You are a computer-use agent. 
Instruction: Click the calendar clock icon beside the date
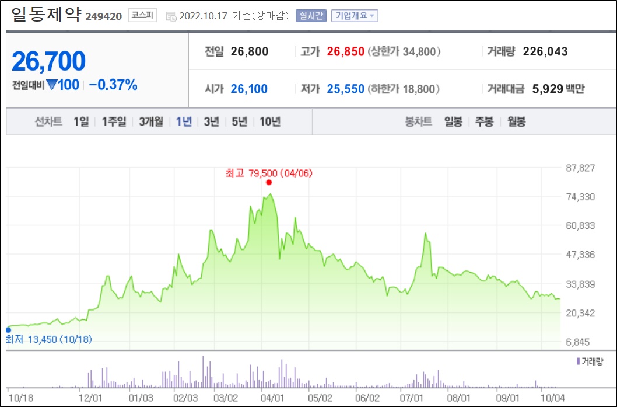[171, 16]
